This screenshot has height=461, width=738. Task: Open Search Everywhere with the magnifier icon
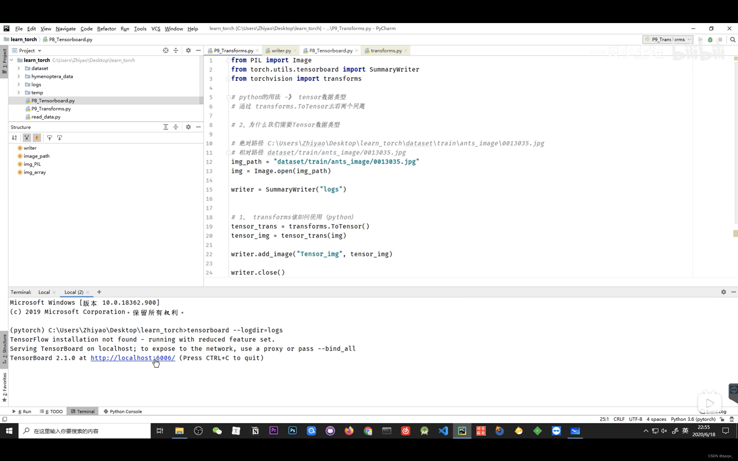point(733,39)
